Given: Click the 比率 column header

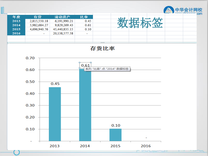Looking at the screenshot, I should pos(84,17).
